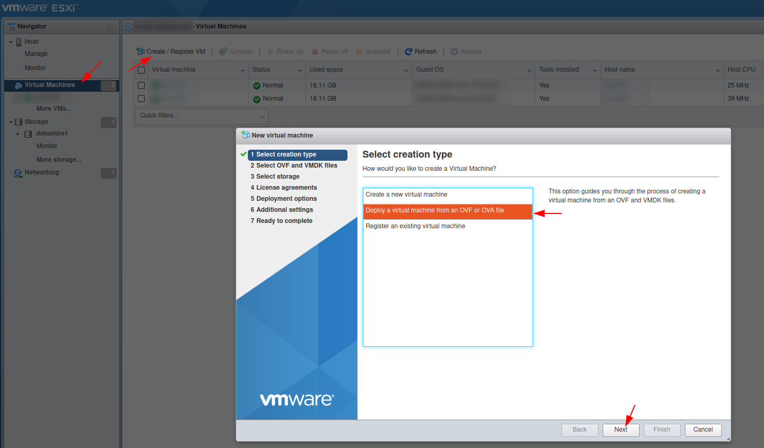Click the Storage icon in Navigator
The width and height of the screenshot is (764, 448).
tap(18, 122)
